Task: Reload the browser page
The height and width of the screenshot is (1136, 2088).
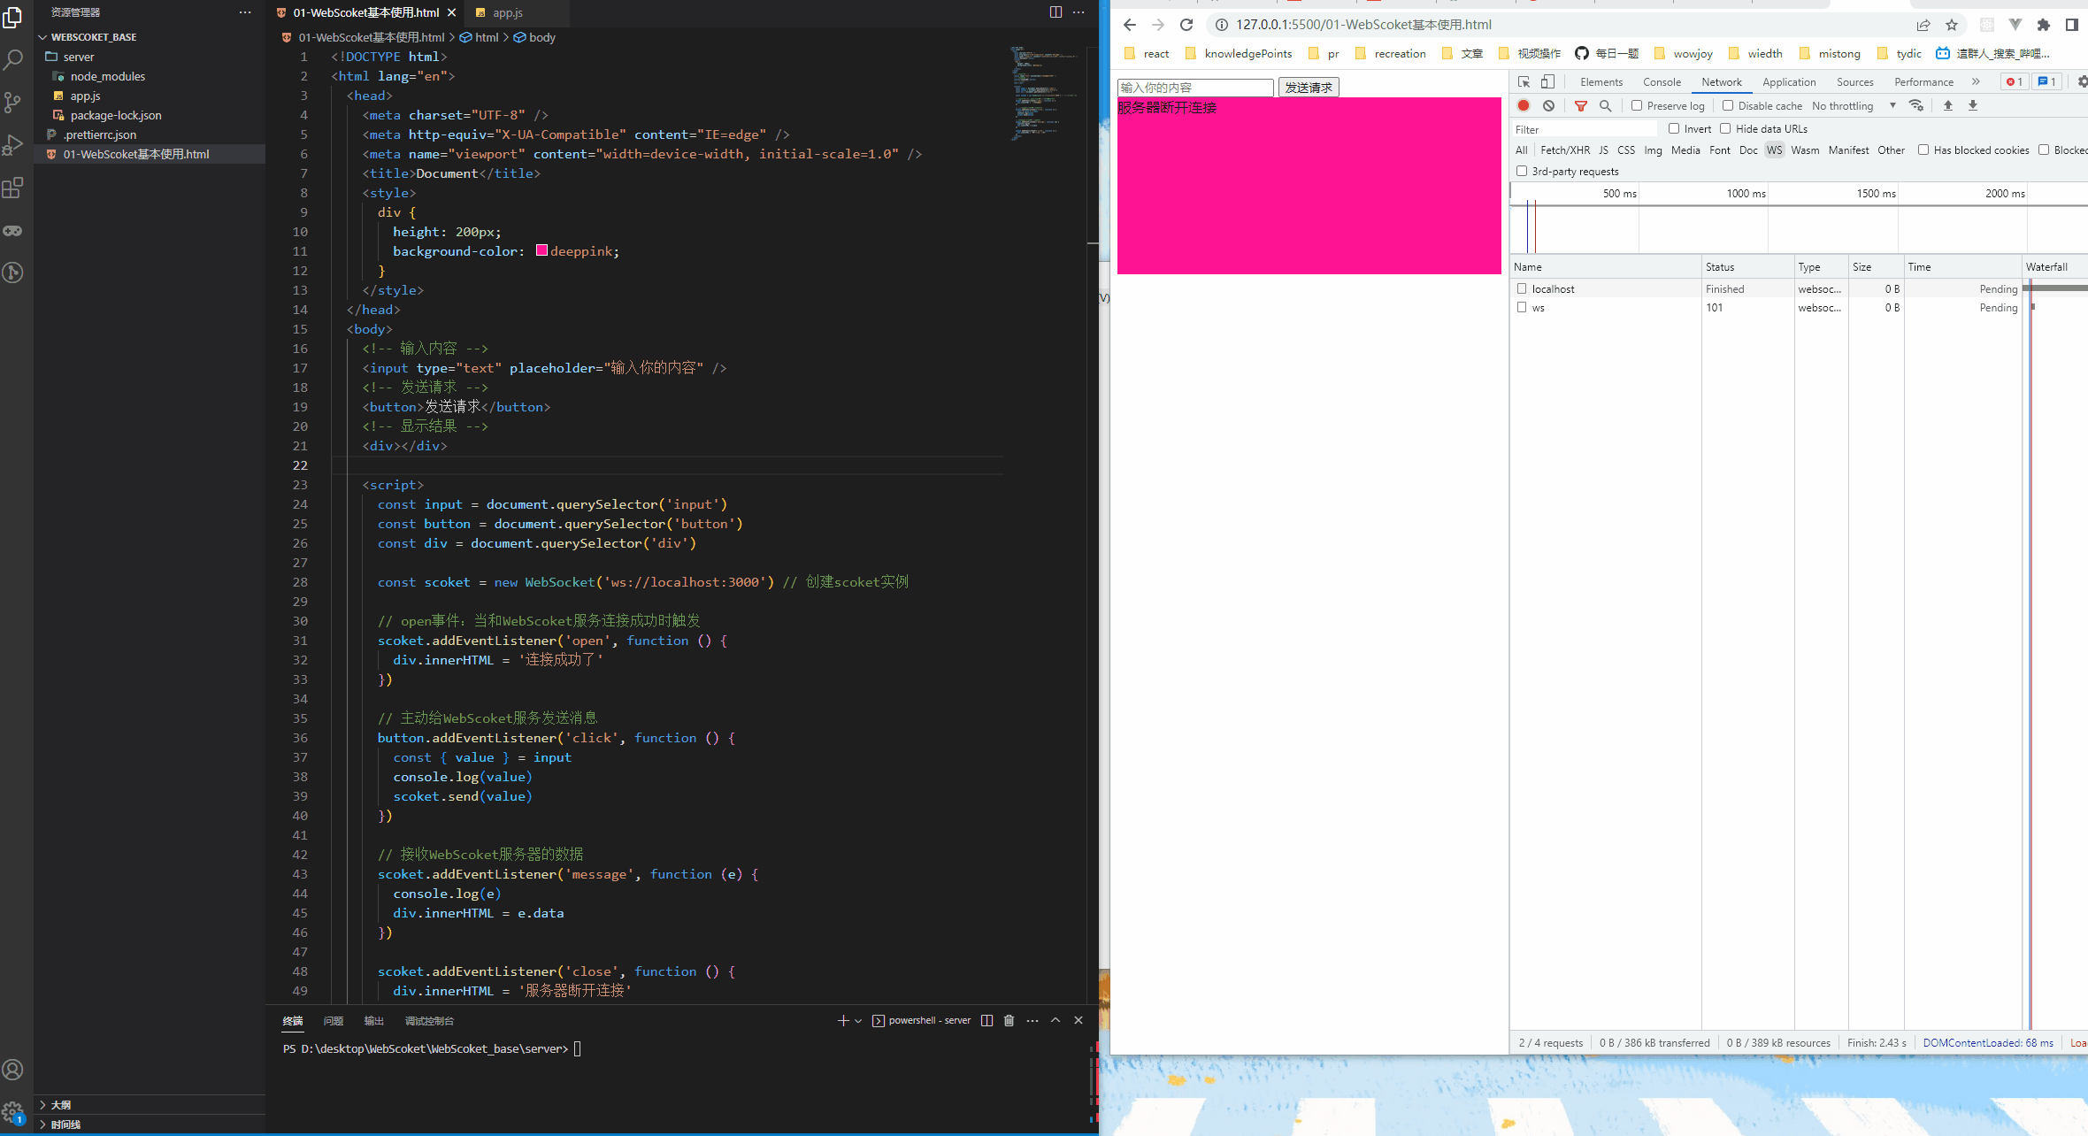Action: (x=1186, y=25)
